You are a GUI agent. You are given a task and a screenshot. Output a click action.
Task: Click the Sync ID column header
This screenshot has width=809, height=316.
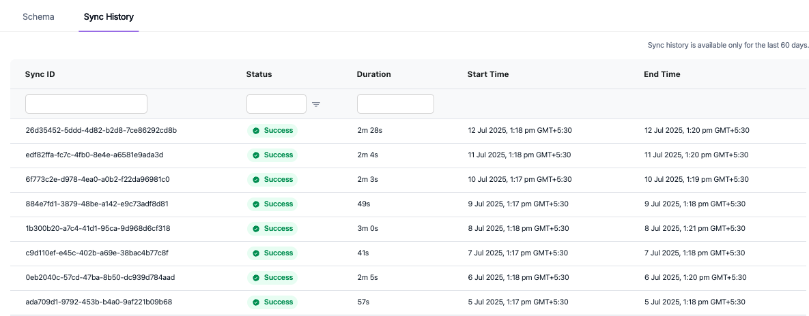(x=40, y=74)
